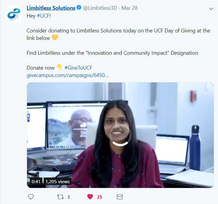The width and height of the screenshot is (218, 204).
Task: Click the yellow heart emoji
Action: click(x=55, y=37)
